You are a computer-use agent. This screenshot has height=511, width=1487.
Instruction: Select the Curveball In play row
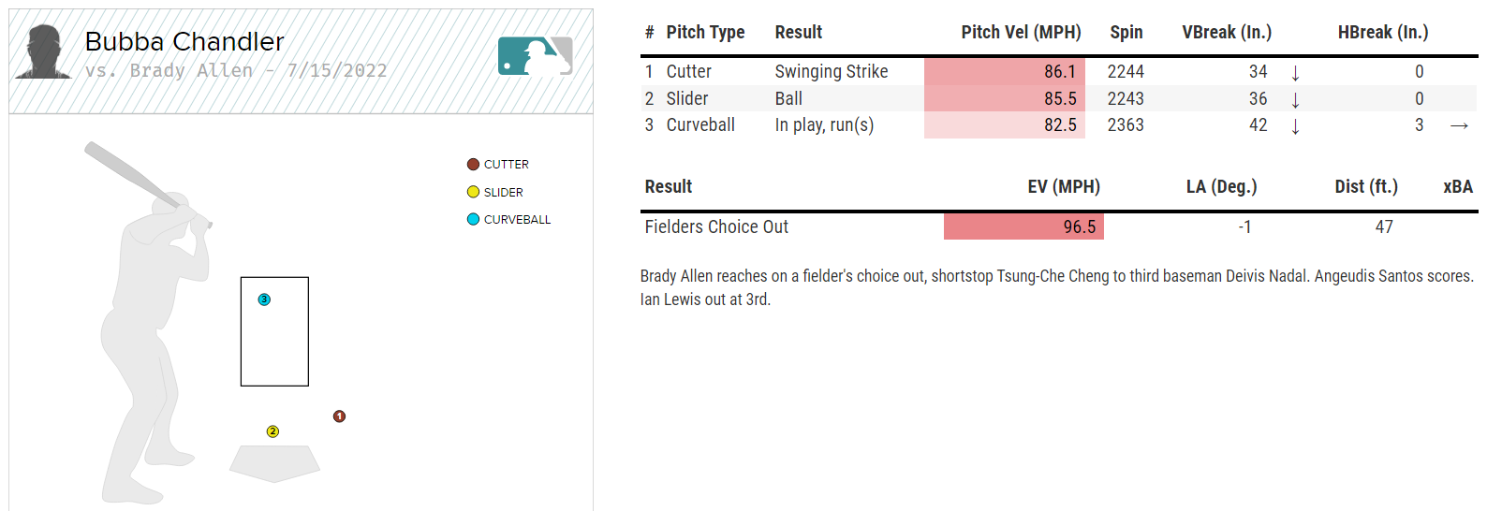pos(1059,124)
